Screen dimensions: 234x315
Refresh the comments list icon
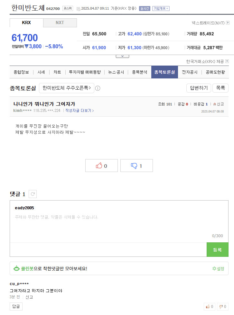point(33,194)
